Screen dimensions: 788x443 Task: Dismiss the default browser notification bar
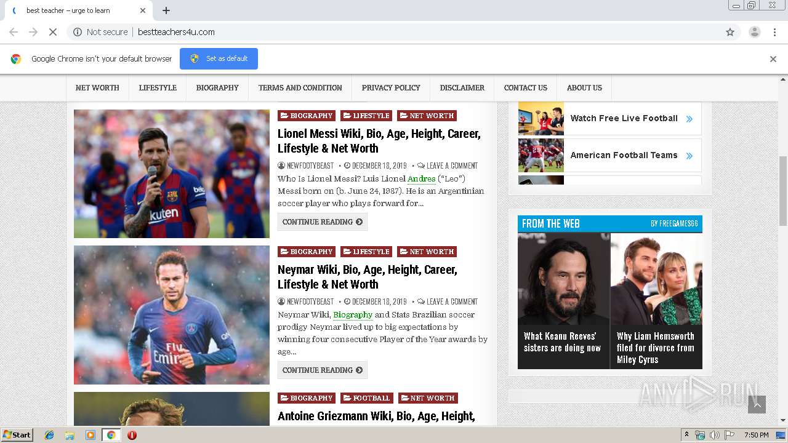click(773, 59)
